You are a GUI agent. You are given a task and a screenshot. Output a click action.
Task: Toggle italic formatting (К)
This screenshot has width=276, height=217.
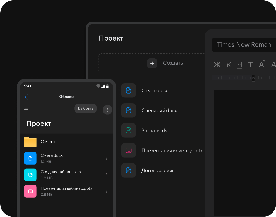(229, 65)
